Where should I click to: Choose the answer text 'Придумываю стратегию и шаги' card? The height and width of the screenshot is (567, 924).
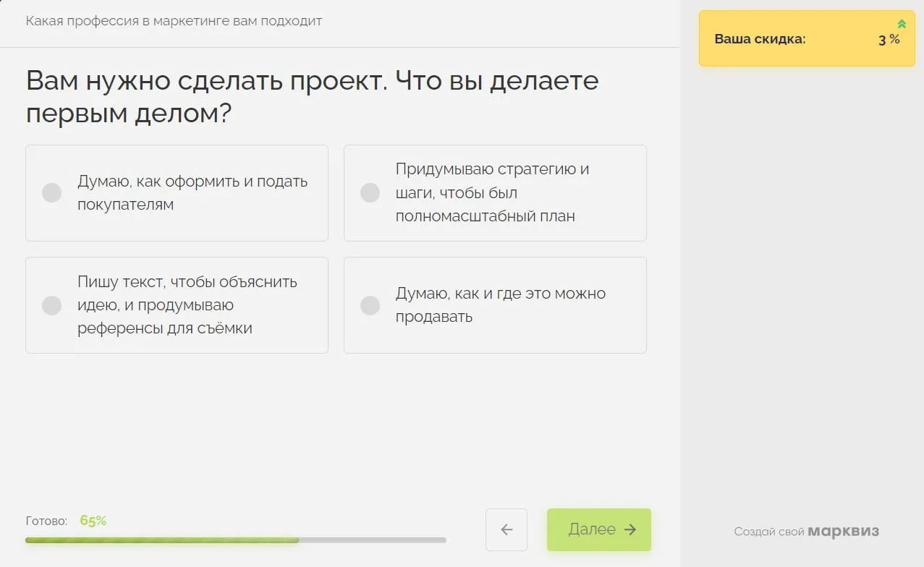coord(492,192)
